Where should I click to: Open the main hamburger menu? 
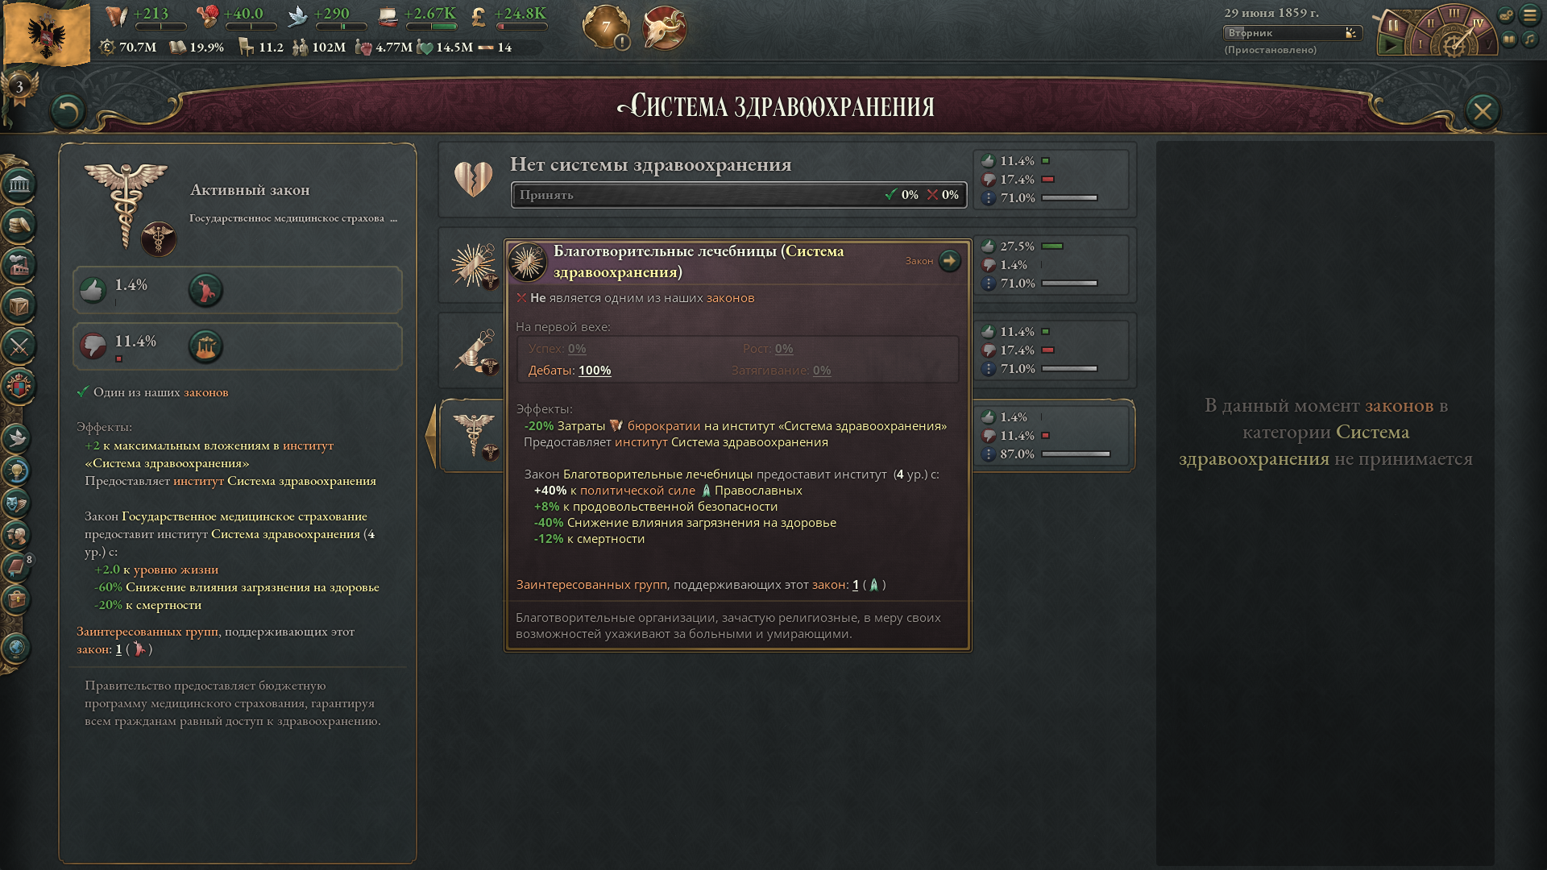click(1528, 15)
